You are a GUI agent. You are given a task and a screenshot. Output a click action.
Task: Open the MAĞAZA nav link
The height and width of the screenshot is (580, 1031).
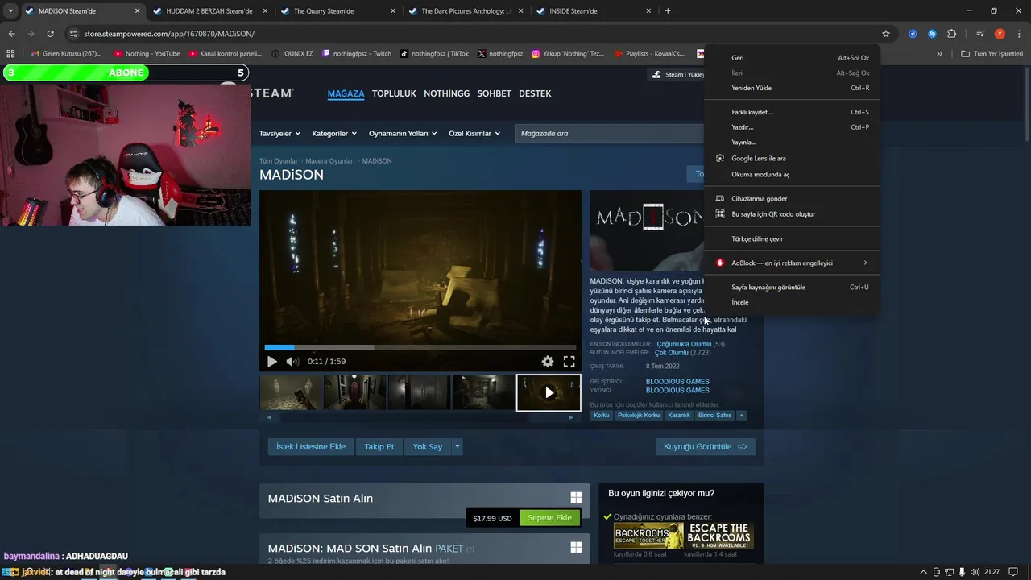point(346,93)
